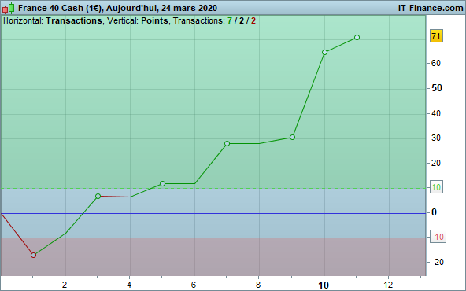Viewport: 466px width, 291px height.
Task: Select the data point at transaction 7
Action: (x=227, y=143)
